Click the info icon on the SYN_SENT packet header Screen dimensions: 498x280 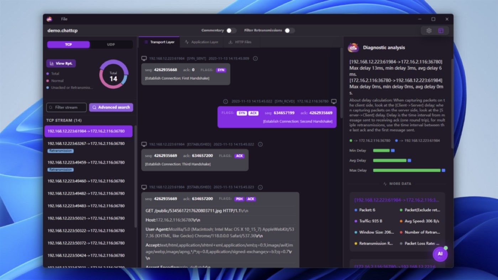tap(255, 58)
